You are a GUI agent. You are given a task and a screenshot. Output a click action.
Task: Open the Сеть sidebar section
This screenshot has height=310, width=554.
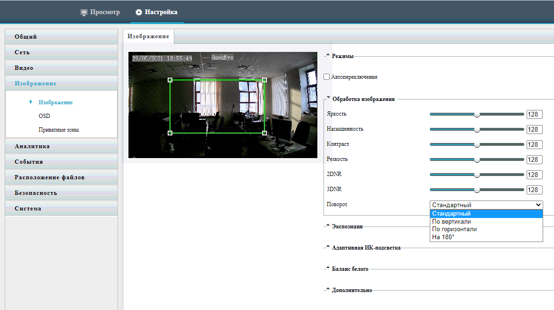coord(61,52)
